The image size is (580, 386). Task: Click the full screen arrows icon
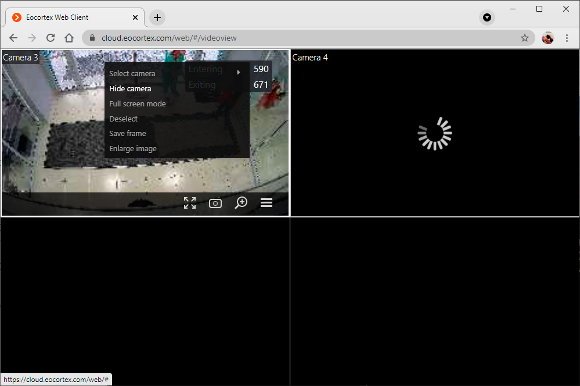pyautogui.click(x=190, y=203)
